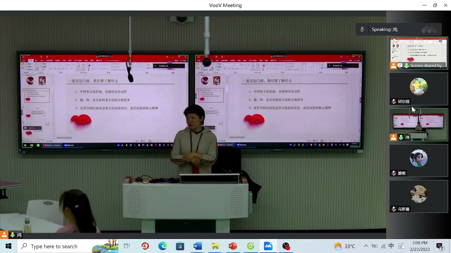The width and height of the screenshot is (451, 253).
Task: Open the red circular app next to Task View
Action: (x=145, y=246)
